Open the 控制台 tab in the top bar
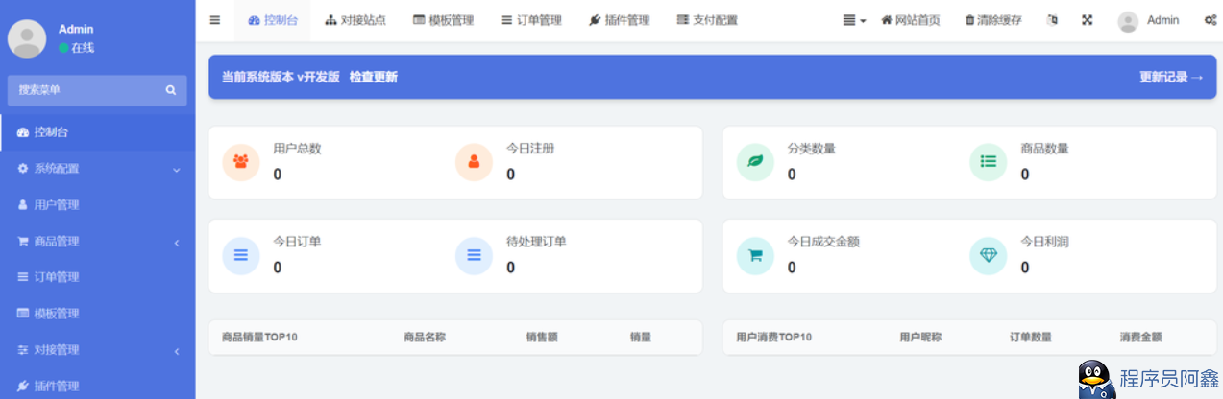Viewport: 1223px width, 399px height. coord(273,20)
